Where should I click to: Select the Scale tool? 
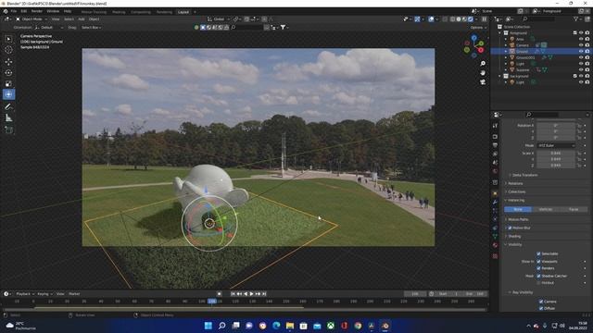point(8,84)
